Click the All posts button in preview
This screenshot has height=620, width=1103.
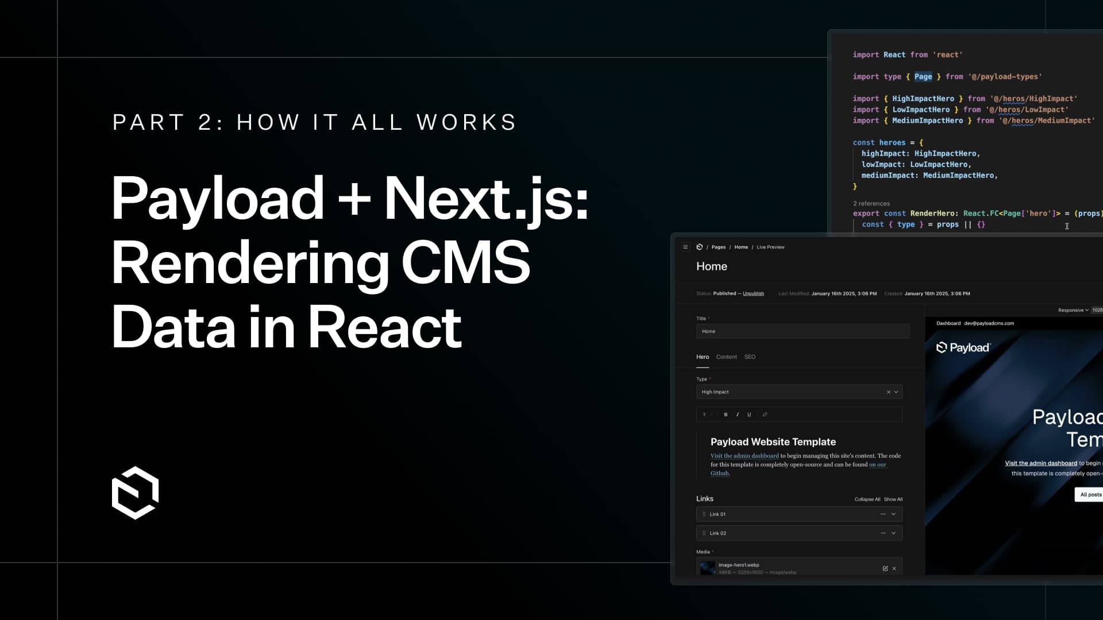1090,494
